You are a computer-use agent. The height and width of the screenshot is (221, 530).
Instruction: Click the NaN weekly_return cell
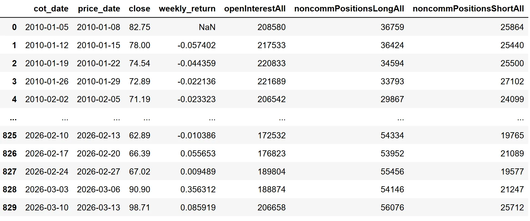(207, 27)
